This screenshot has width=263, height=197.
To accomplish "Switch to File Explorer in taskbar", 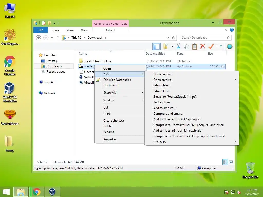I will click(x=21, y=192).
